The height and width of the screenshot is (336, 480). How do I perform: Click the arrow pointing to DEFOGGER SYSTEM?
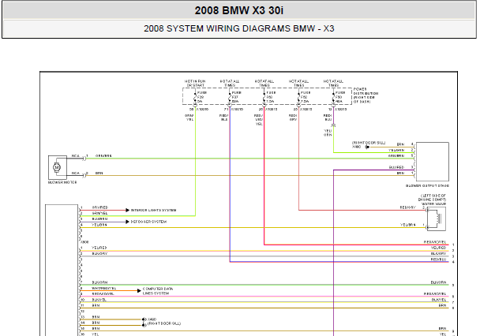tap(128, 222)
